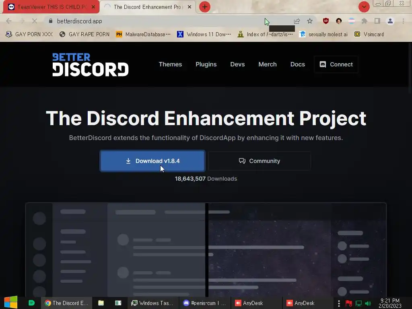Screen dimensions: 412x309
Task: Open the Windows Task Manager taskbar item
Action: 152,303
